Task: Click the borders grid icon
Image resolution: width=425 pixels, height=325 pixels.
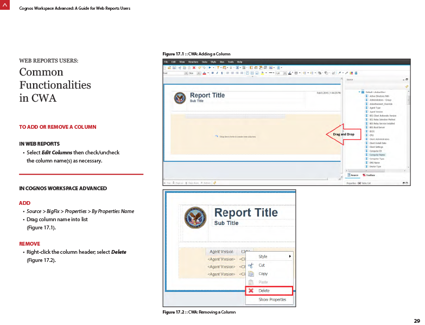Action: tap(296, 73)
